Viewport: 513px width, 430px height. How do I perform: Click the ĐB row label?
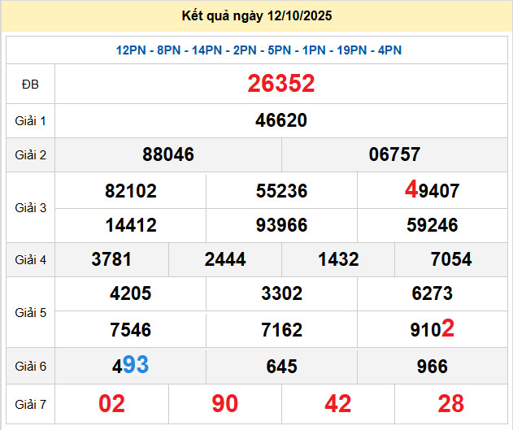30,84
